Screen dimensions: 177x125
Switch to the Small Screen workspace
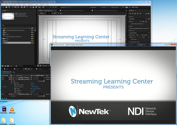[x=115, y=7]
